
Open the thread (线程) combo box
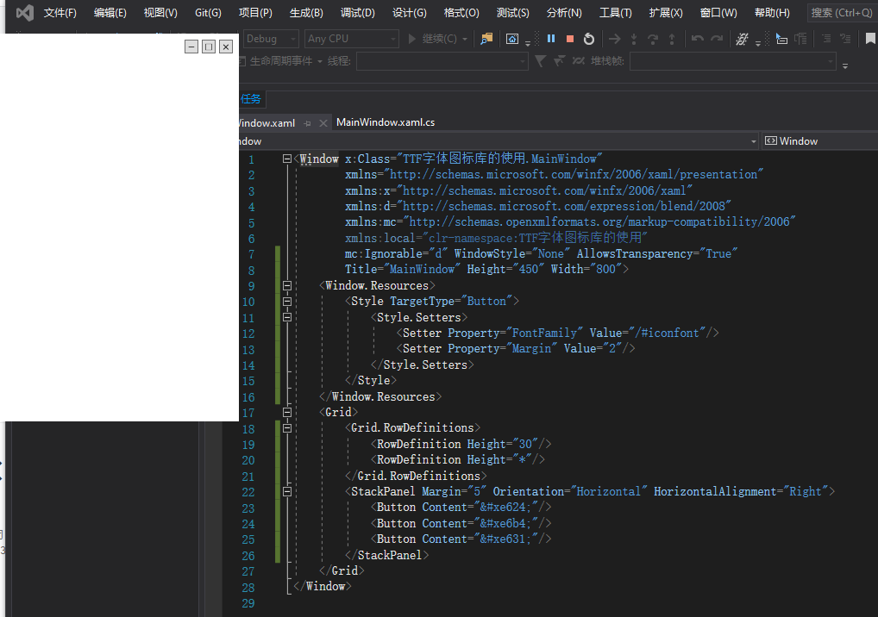coord(442,61)
